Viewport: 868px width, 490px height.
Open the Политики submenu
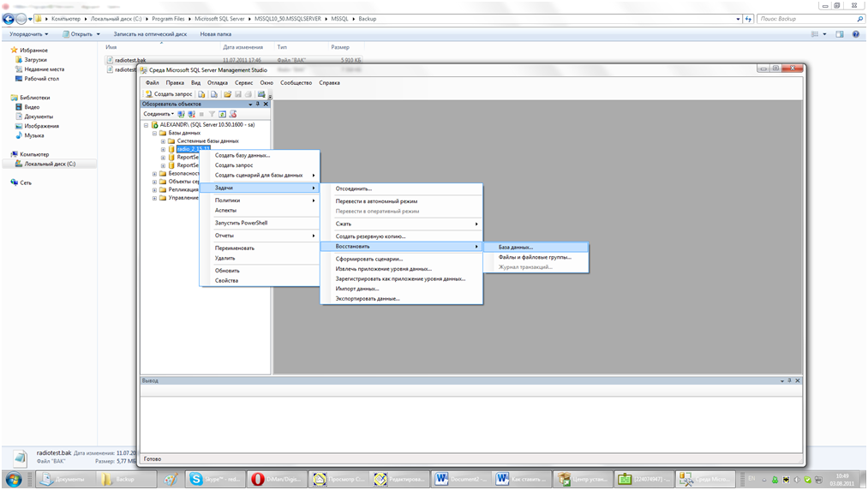(260, 200)
